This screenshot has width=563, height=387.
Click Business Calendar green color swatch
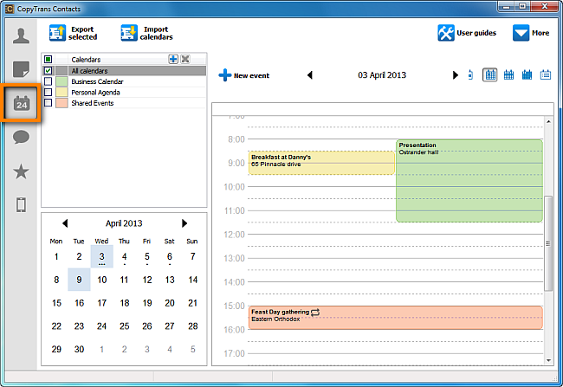point(61,81)
